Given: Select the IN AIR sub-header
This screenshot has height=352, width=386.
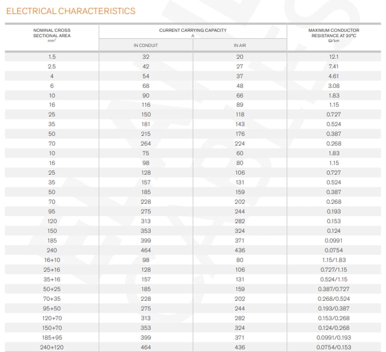Looking at the screenshot, I should click(x=240, y=46).
